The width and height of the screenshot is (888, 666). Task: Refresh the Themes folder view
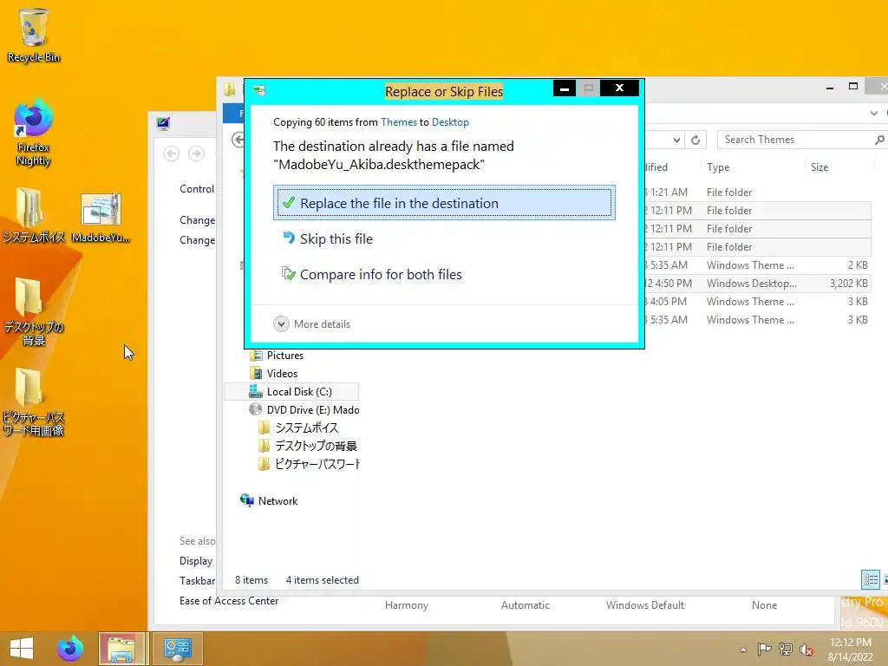(x=695, y=140)
